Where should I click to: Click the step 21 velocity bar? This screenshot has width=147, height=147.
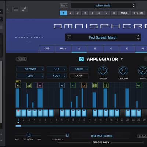click(x=127, y=98)
